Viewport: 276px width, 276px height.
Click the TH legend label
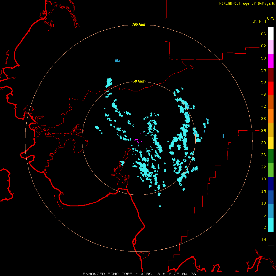pyautogui.click(x=263, y=240)
